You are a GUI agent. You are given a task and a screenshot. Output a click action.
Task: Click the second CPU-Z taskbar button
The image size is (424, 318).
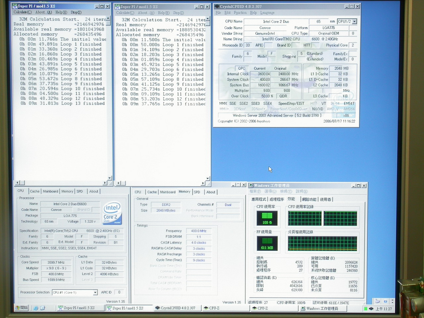click(275, 308)
